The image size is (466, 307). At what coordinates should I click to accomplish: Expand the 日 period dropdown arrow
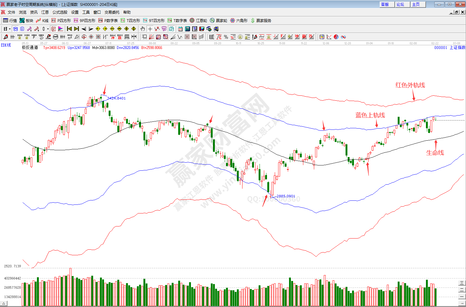tap(10, 29)
